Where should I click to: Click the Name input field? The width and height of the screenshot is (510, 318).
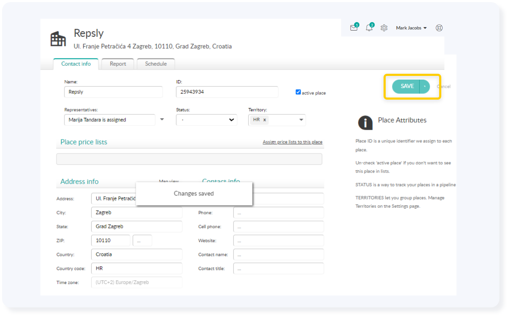pos(113,92)
